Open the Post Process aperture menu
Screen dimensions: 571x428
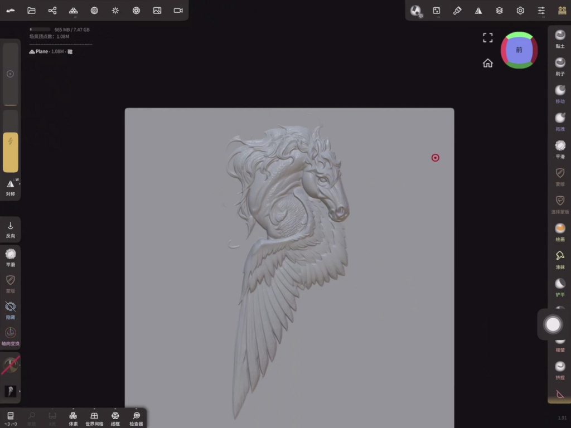tap(136, 11)
